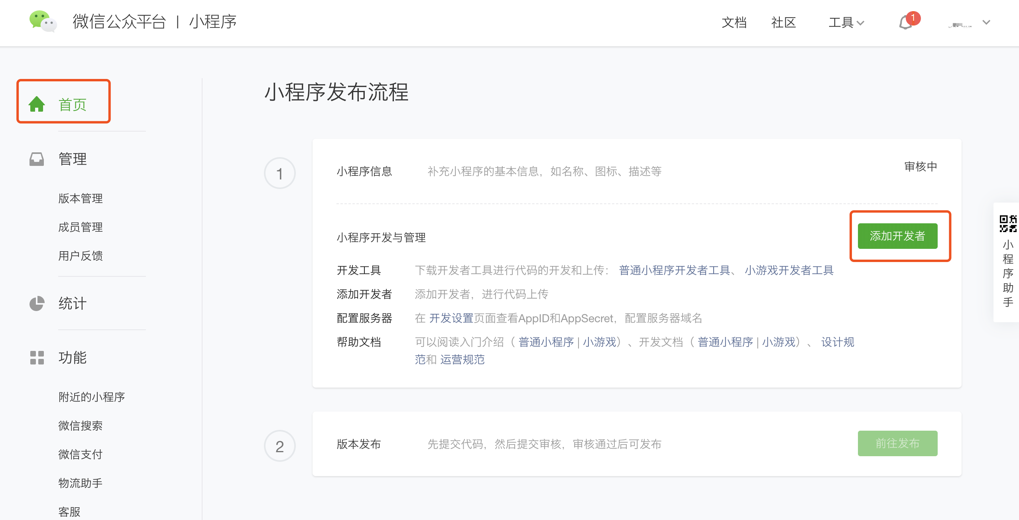Click the 统计 pie chart icon

tap(37, 303)
